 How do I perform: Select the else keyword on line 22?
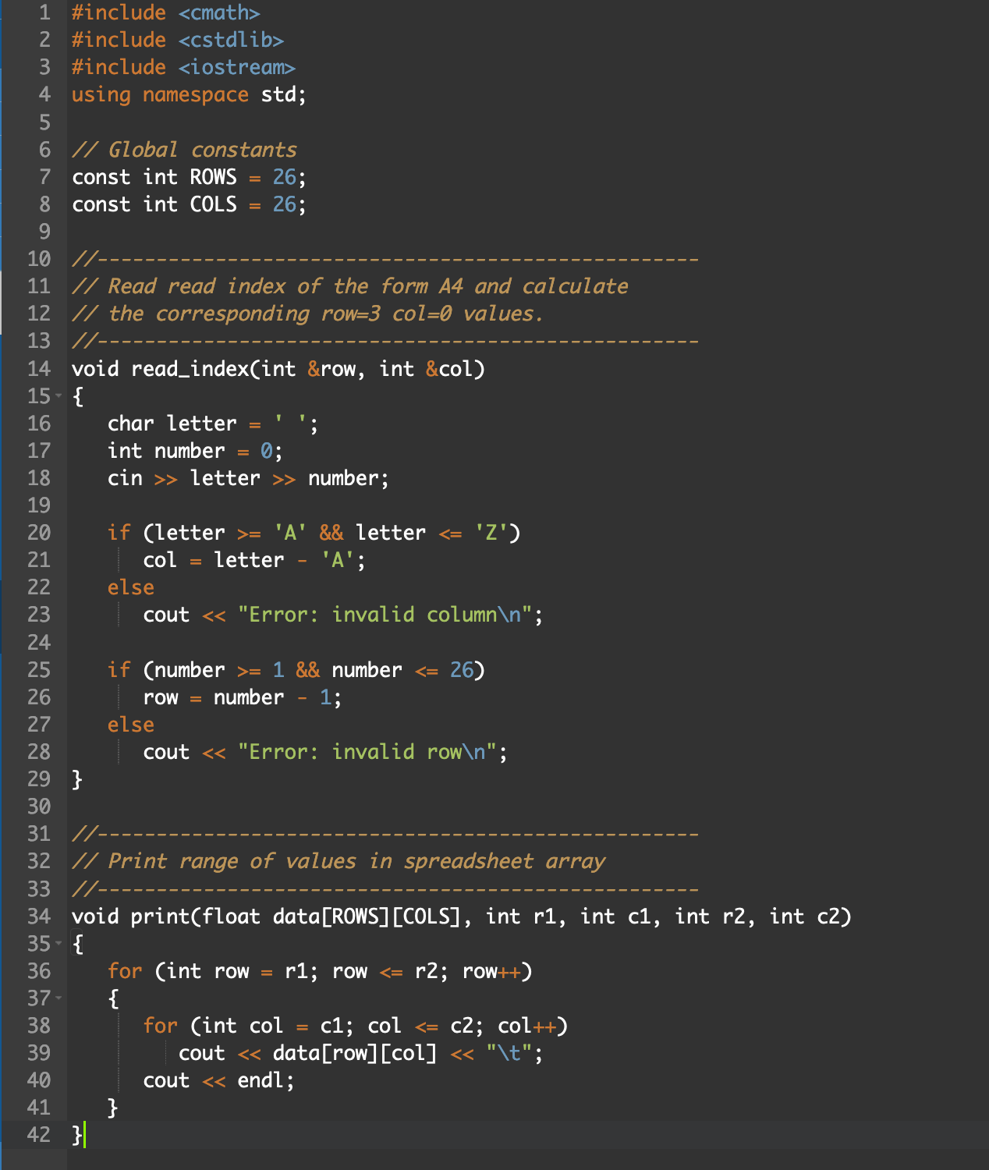130,587
